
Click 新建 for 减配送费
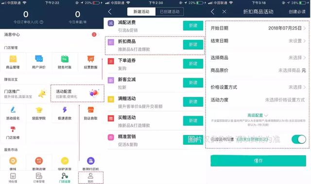(x=193, y=26)
